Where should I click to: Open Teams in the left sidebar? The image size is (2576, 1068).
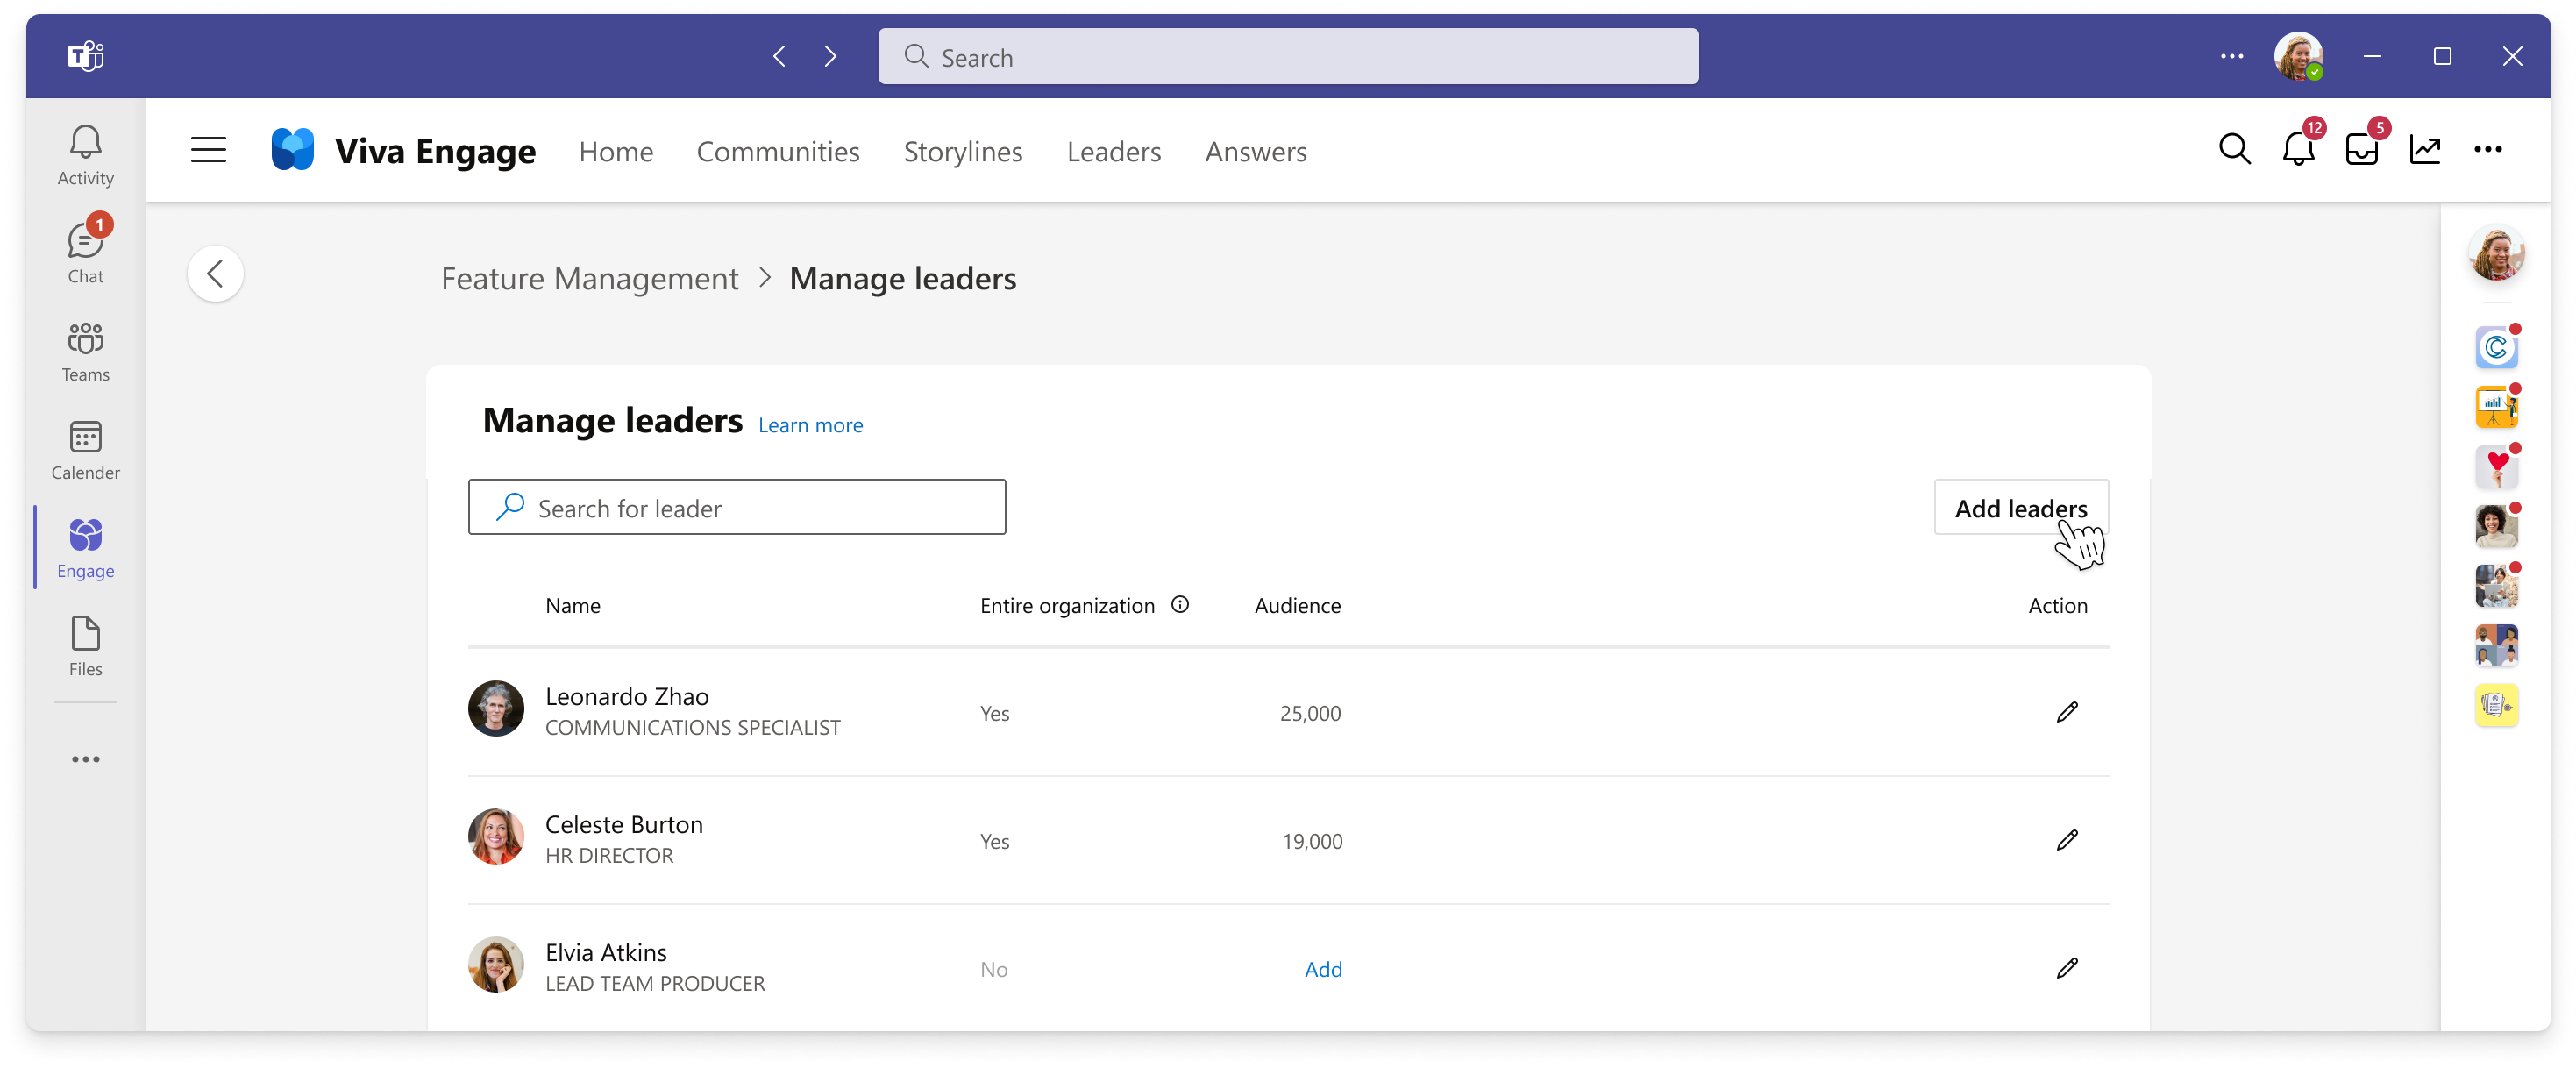pos(85,352)
